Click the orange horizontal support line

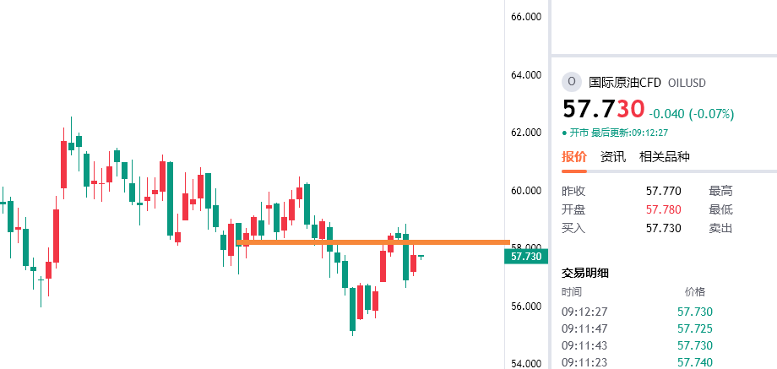(372, 242)
